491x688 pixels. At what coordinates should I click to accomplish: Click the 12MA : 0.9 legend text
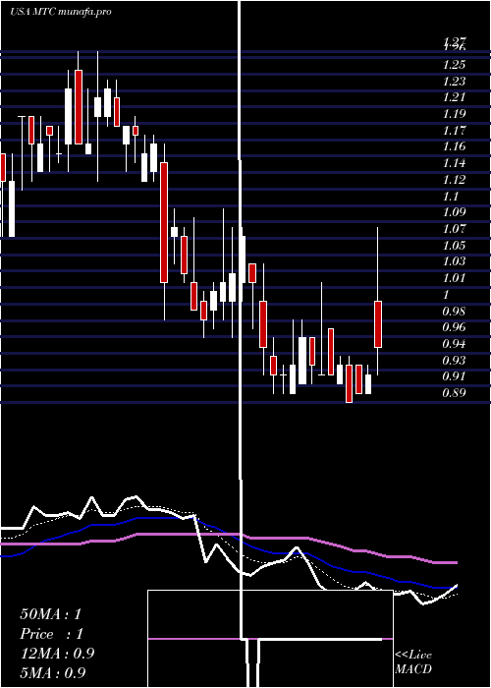pyautogui.click(x=57, y=654)
